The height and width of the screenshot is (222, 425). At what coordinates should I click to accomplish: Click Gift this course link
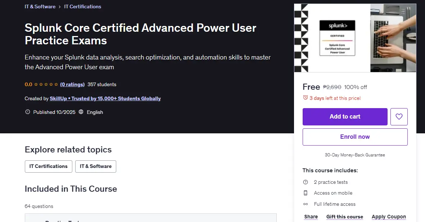pos(345,217)
